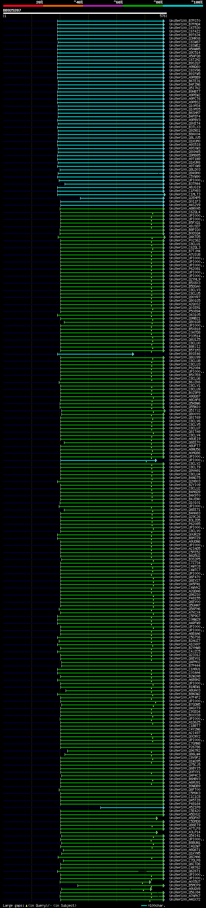206x908 pixels.
Task: Click the green ~80% identity legend bar
Action: (143, 6)
